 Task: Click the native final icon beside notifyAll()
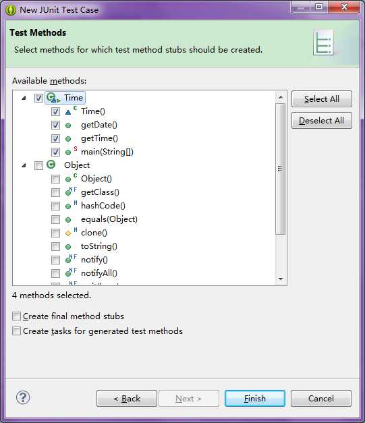coord(72,273)
